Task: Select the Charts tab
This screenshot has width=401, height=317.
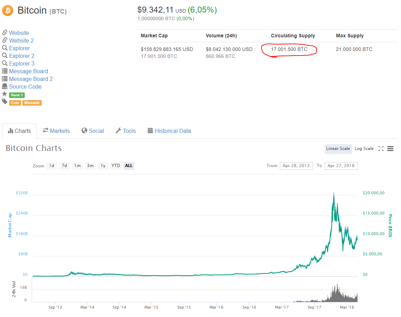Action: (19, 131)
